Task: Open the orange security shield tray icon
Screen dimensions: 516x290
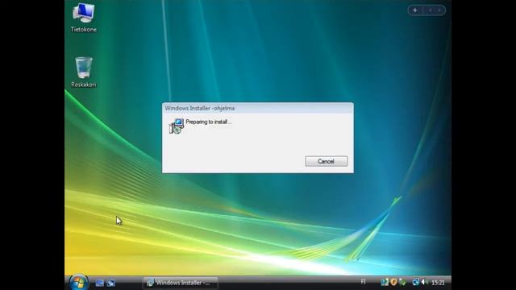Action: click(x=393, y=282)
